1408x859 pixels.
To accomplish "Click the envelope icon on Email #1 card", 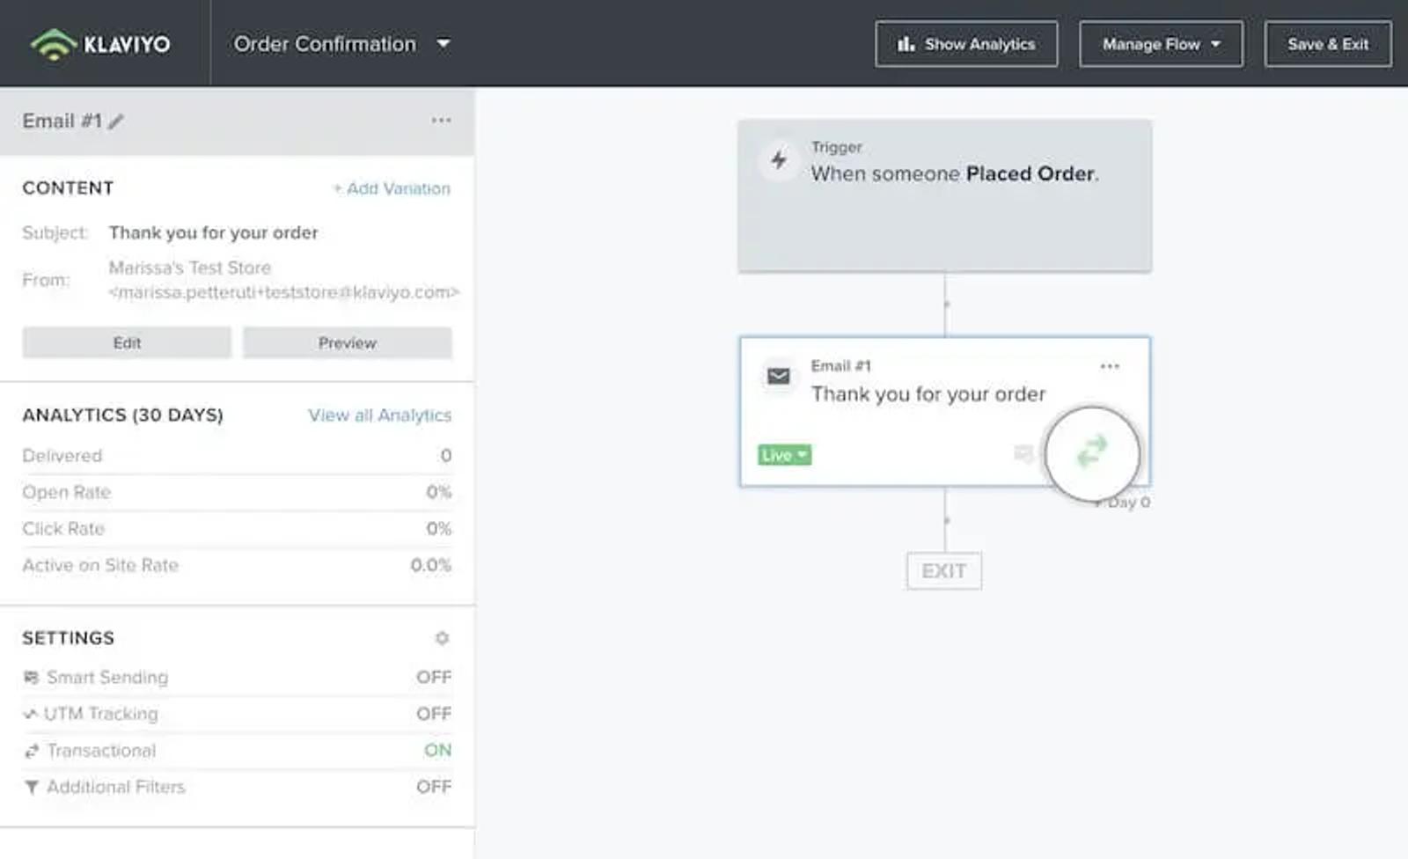I will click(779, 377).
